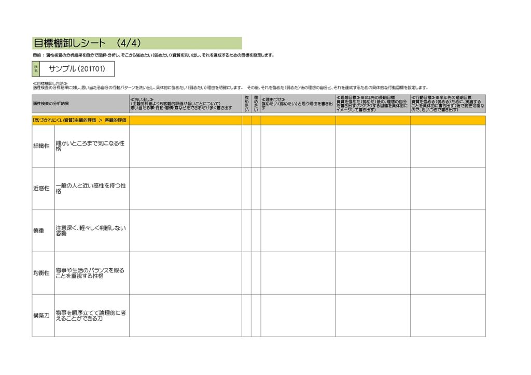Viewport: 531px width, 375px height.
Task: Click the 強めたい check cell for 細緻性
Action: (246, 146)
